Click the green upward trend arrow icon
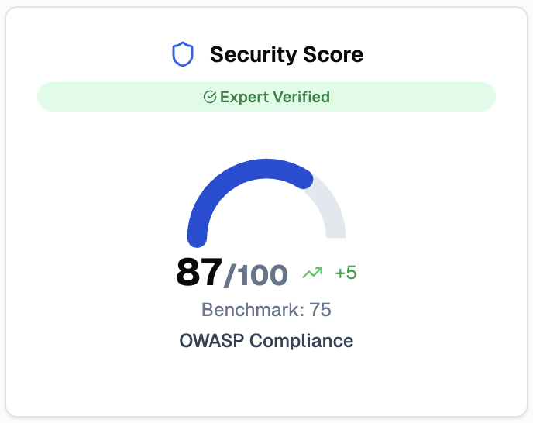 coord(312,273)
